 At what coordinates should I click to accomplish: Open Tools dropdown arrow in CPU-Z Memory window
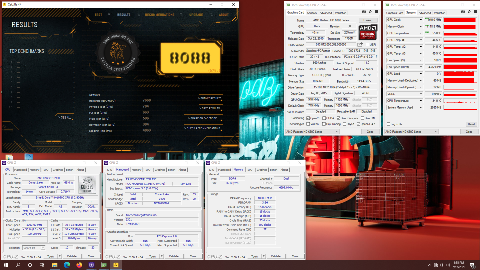click(x=263, y=256)
